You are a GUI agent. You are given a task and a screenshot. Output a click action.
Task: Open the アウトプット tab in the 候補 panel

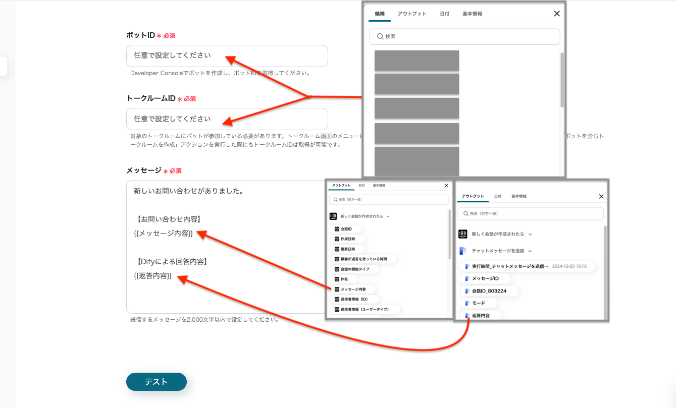[412, 14]
